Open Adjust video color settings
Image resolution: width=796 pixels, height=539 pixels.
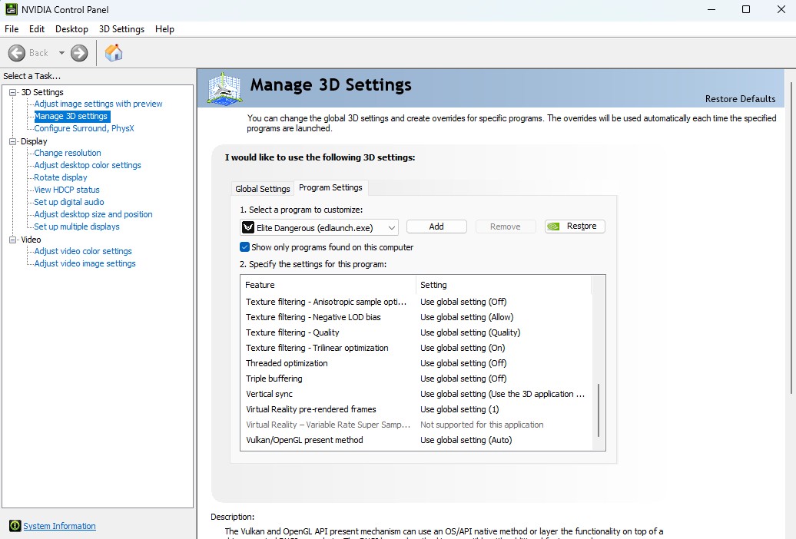point(83,251)
